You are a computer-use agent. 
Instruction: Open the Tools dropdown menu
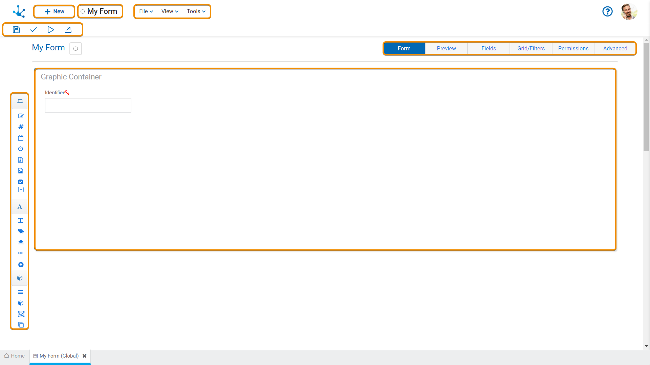pos(196,11)
